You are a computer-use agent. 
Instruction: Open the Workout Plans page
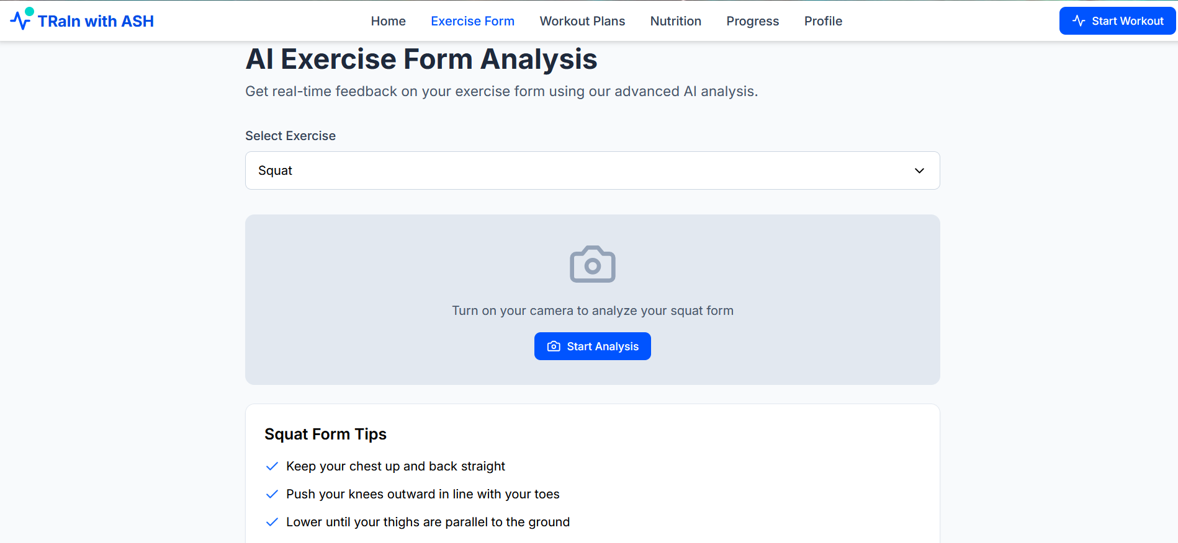(582, 20)
